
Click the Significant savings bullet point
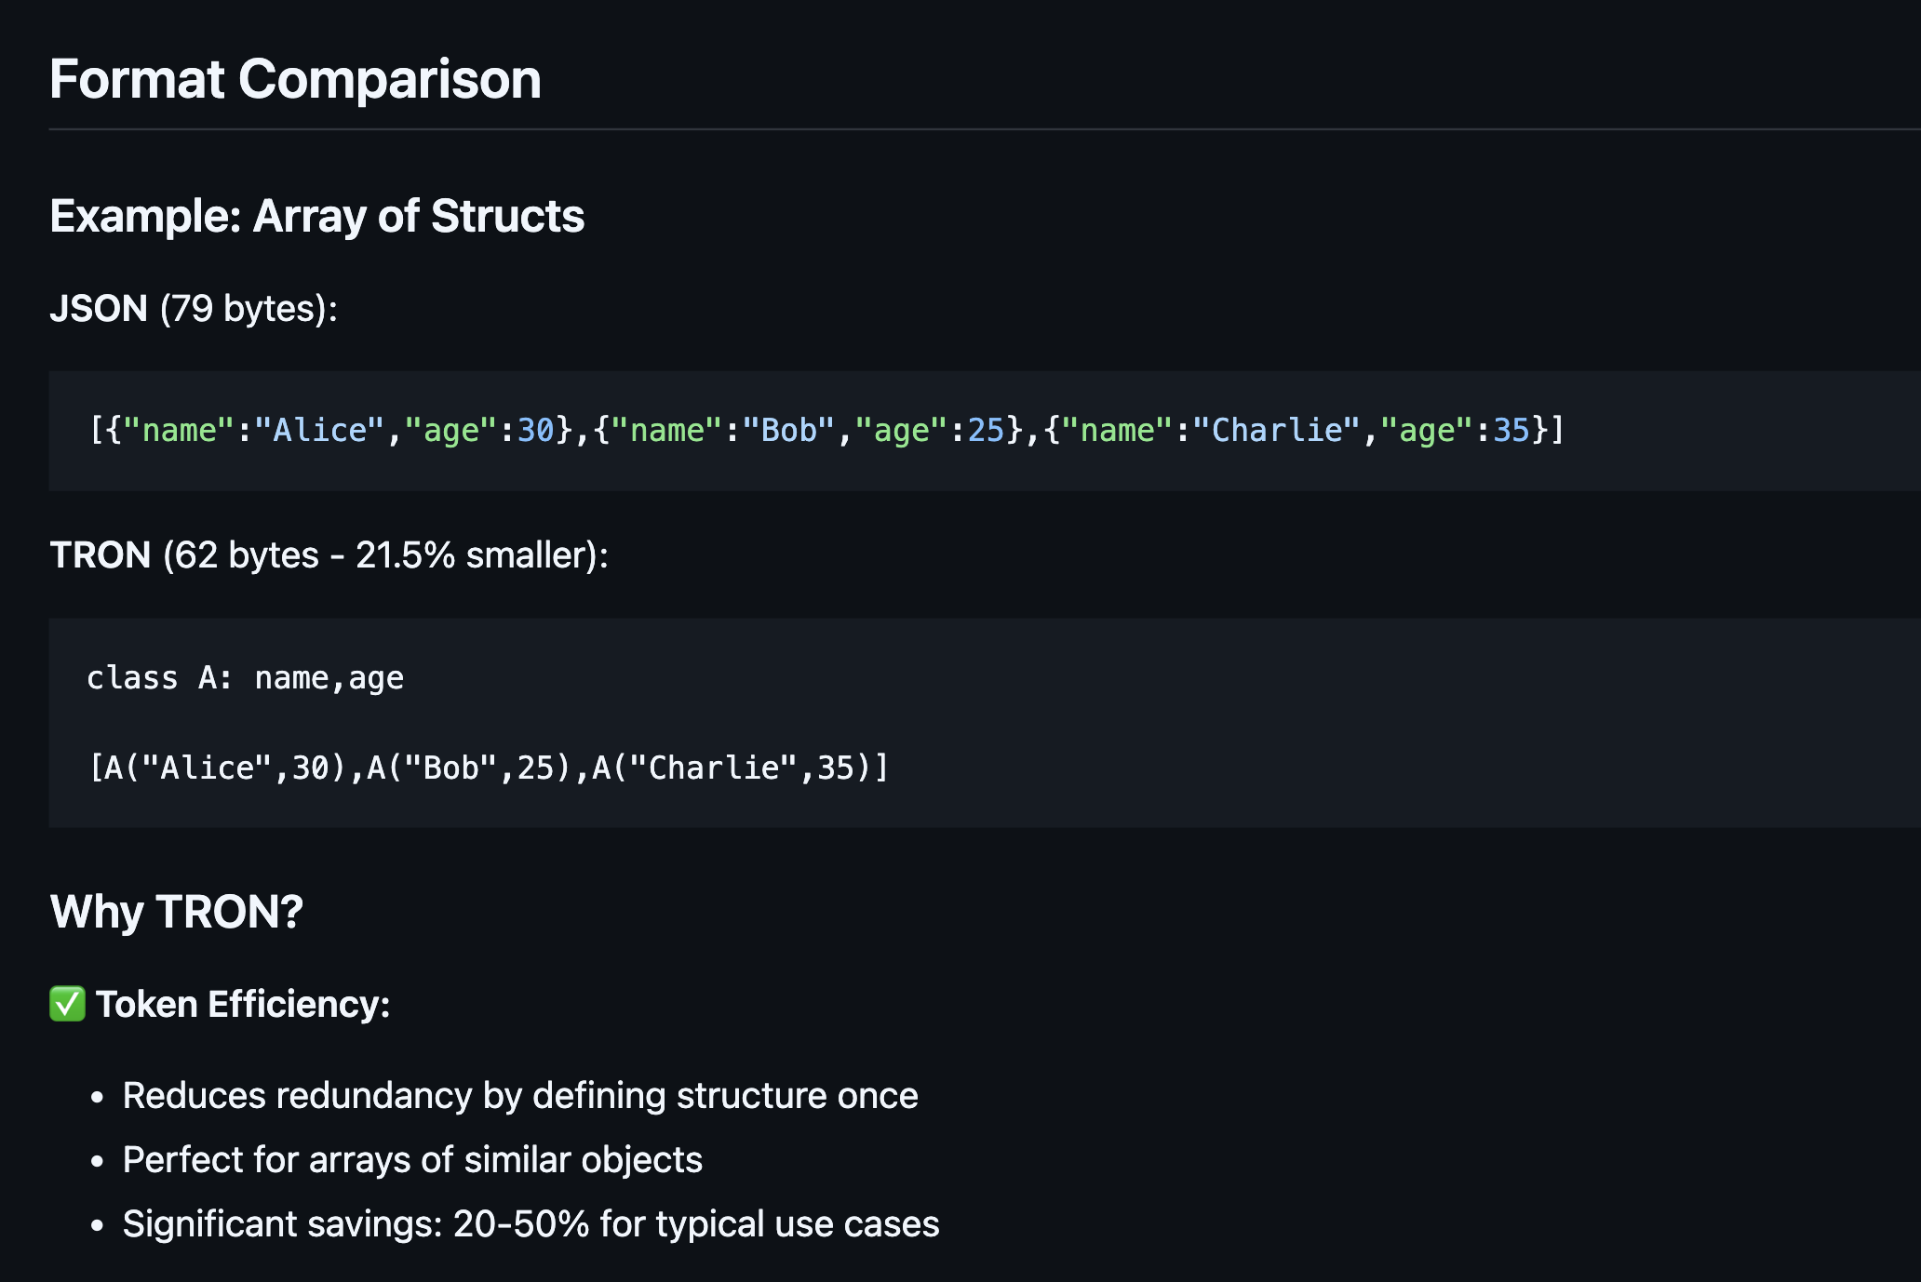click(x=531, y=1223)
